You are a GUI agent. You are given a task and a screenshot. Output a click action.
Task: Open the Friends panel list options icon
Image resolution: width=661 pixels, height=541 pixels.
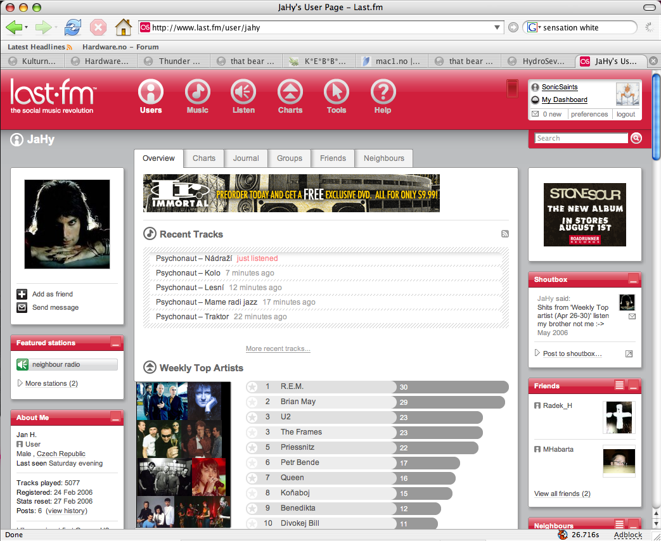pyautogui.click(x=619, y=385)
